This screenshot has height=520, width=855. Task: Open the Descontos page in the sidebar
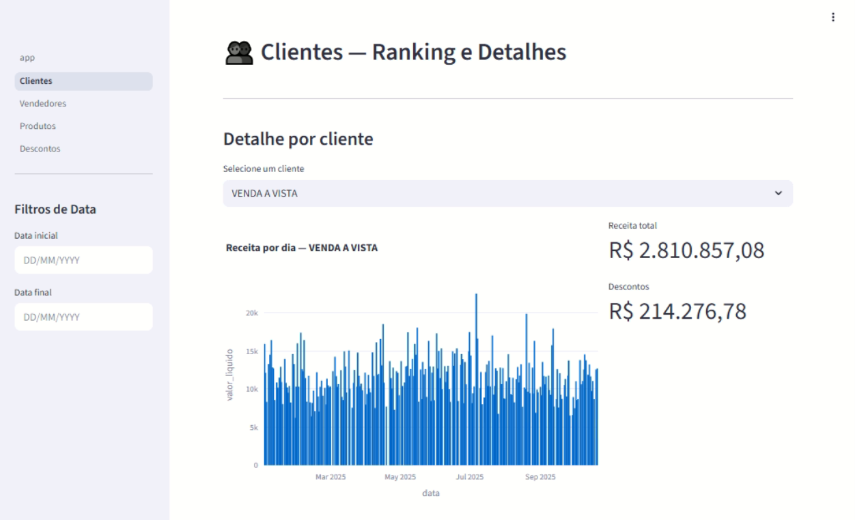[40, 148]
